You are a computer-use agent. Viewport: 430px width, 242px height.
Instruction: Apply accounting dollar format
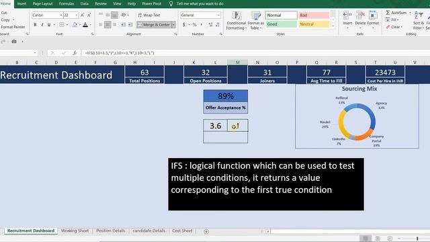click(183, 25)
